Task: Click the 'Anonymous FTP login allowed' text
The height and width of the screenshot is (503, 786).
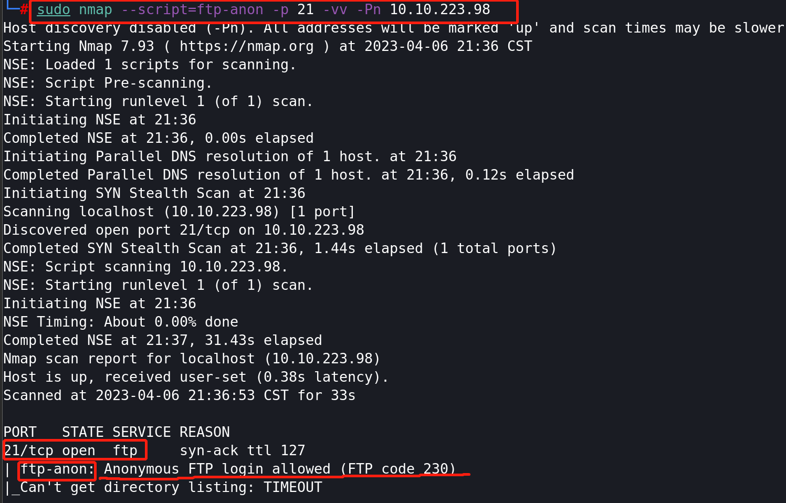Action: click(217, 469)
